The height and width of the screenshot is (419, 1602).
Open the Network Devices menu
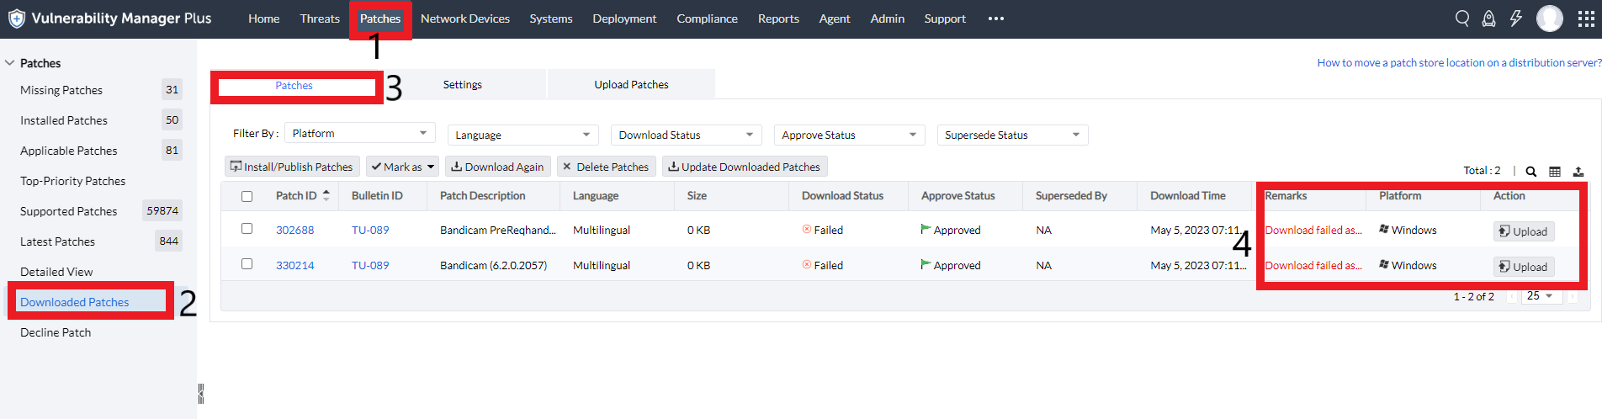coord(465,19)
